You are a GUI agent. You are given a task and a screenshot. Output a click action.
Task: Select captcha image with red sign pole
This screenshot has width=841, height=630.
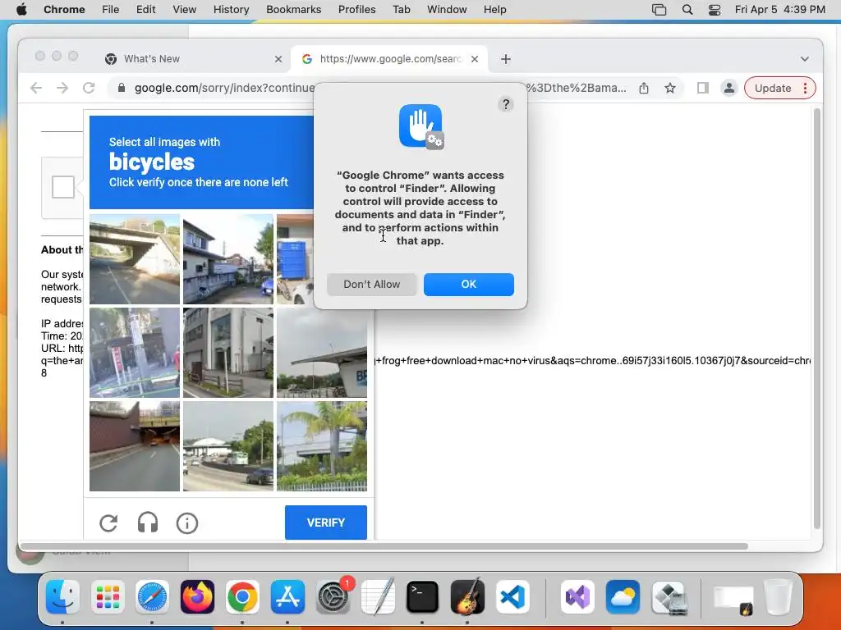pyautogui.click(x=135, y=353)
